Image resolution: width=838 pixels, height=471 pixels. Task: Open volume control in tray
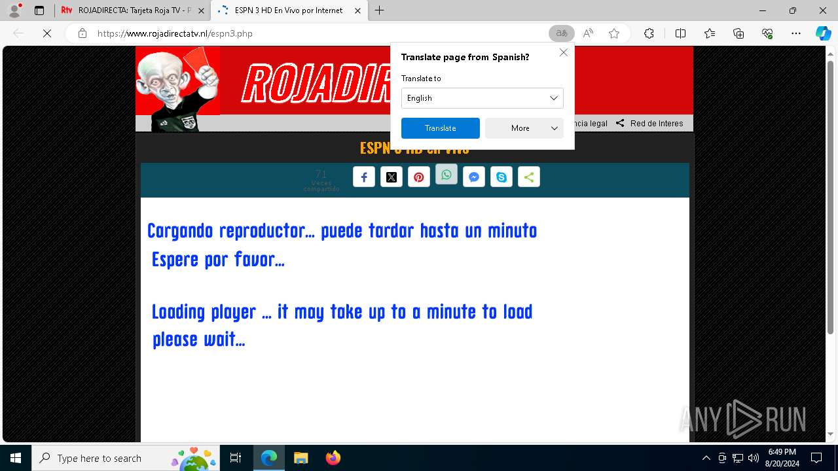coord(754,458)
